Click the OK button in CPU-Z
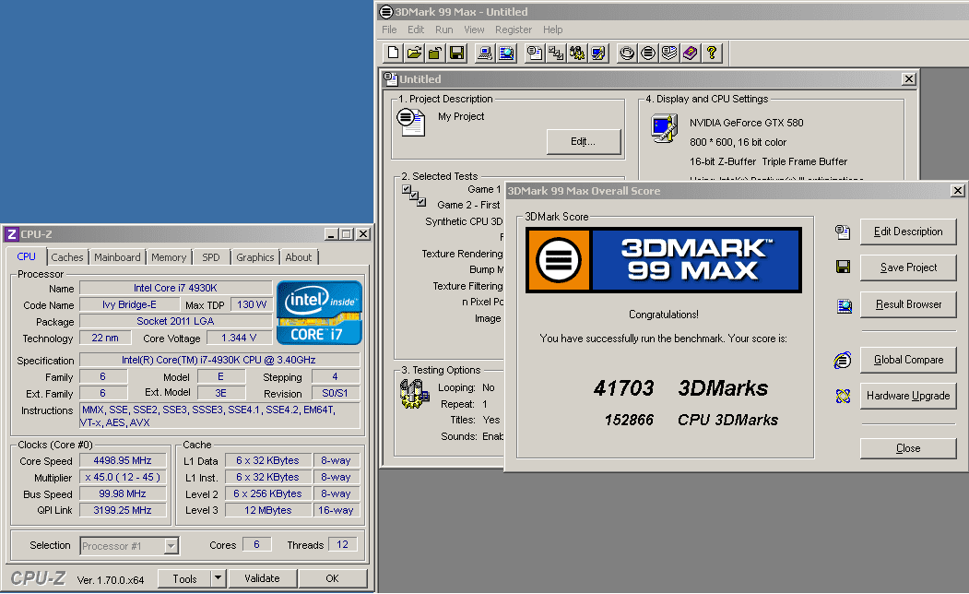969x594 pixels. click(x=333, y=578)
